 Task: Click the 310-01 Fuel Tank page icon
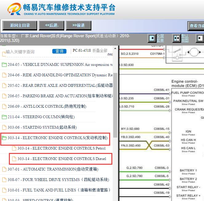pyautogui.click(x=4, y=190)
